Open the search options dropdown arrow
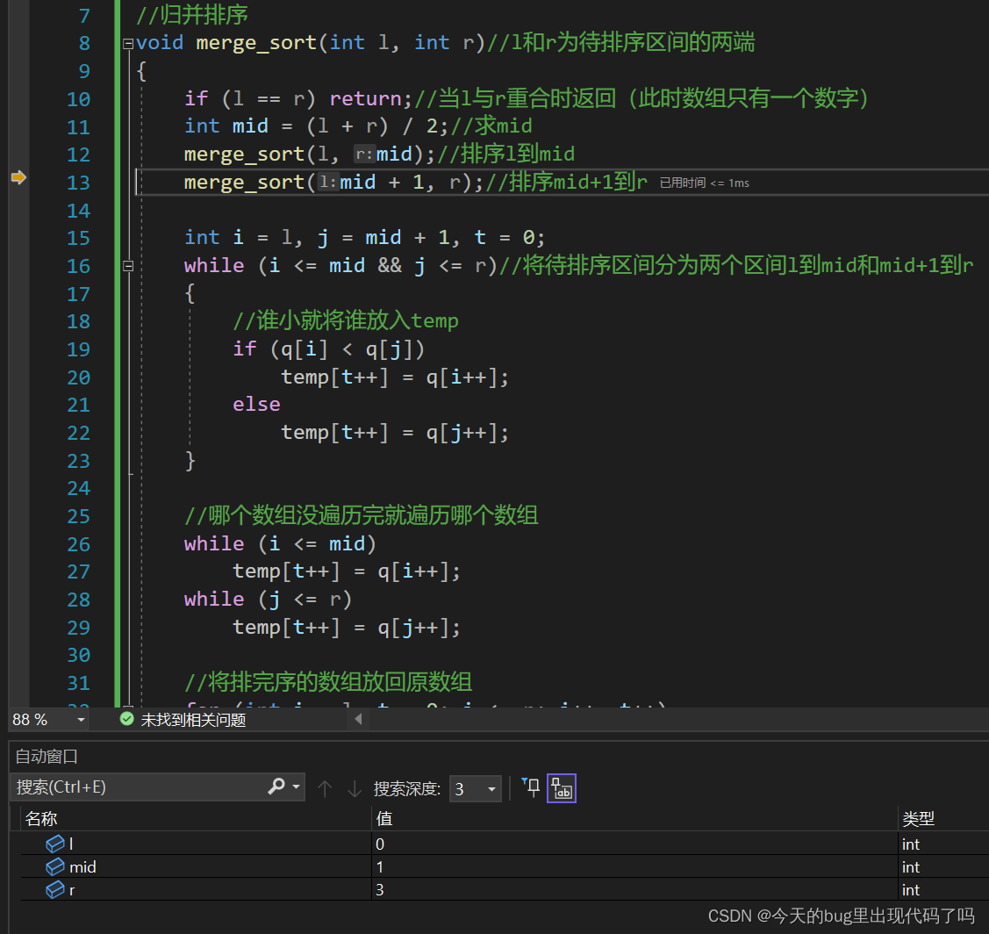 296,787
